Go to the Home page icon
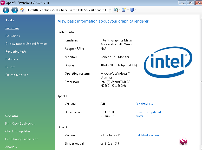This screenshot has height=150, width=202. click(22, 10)
